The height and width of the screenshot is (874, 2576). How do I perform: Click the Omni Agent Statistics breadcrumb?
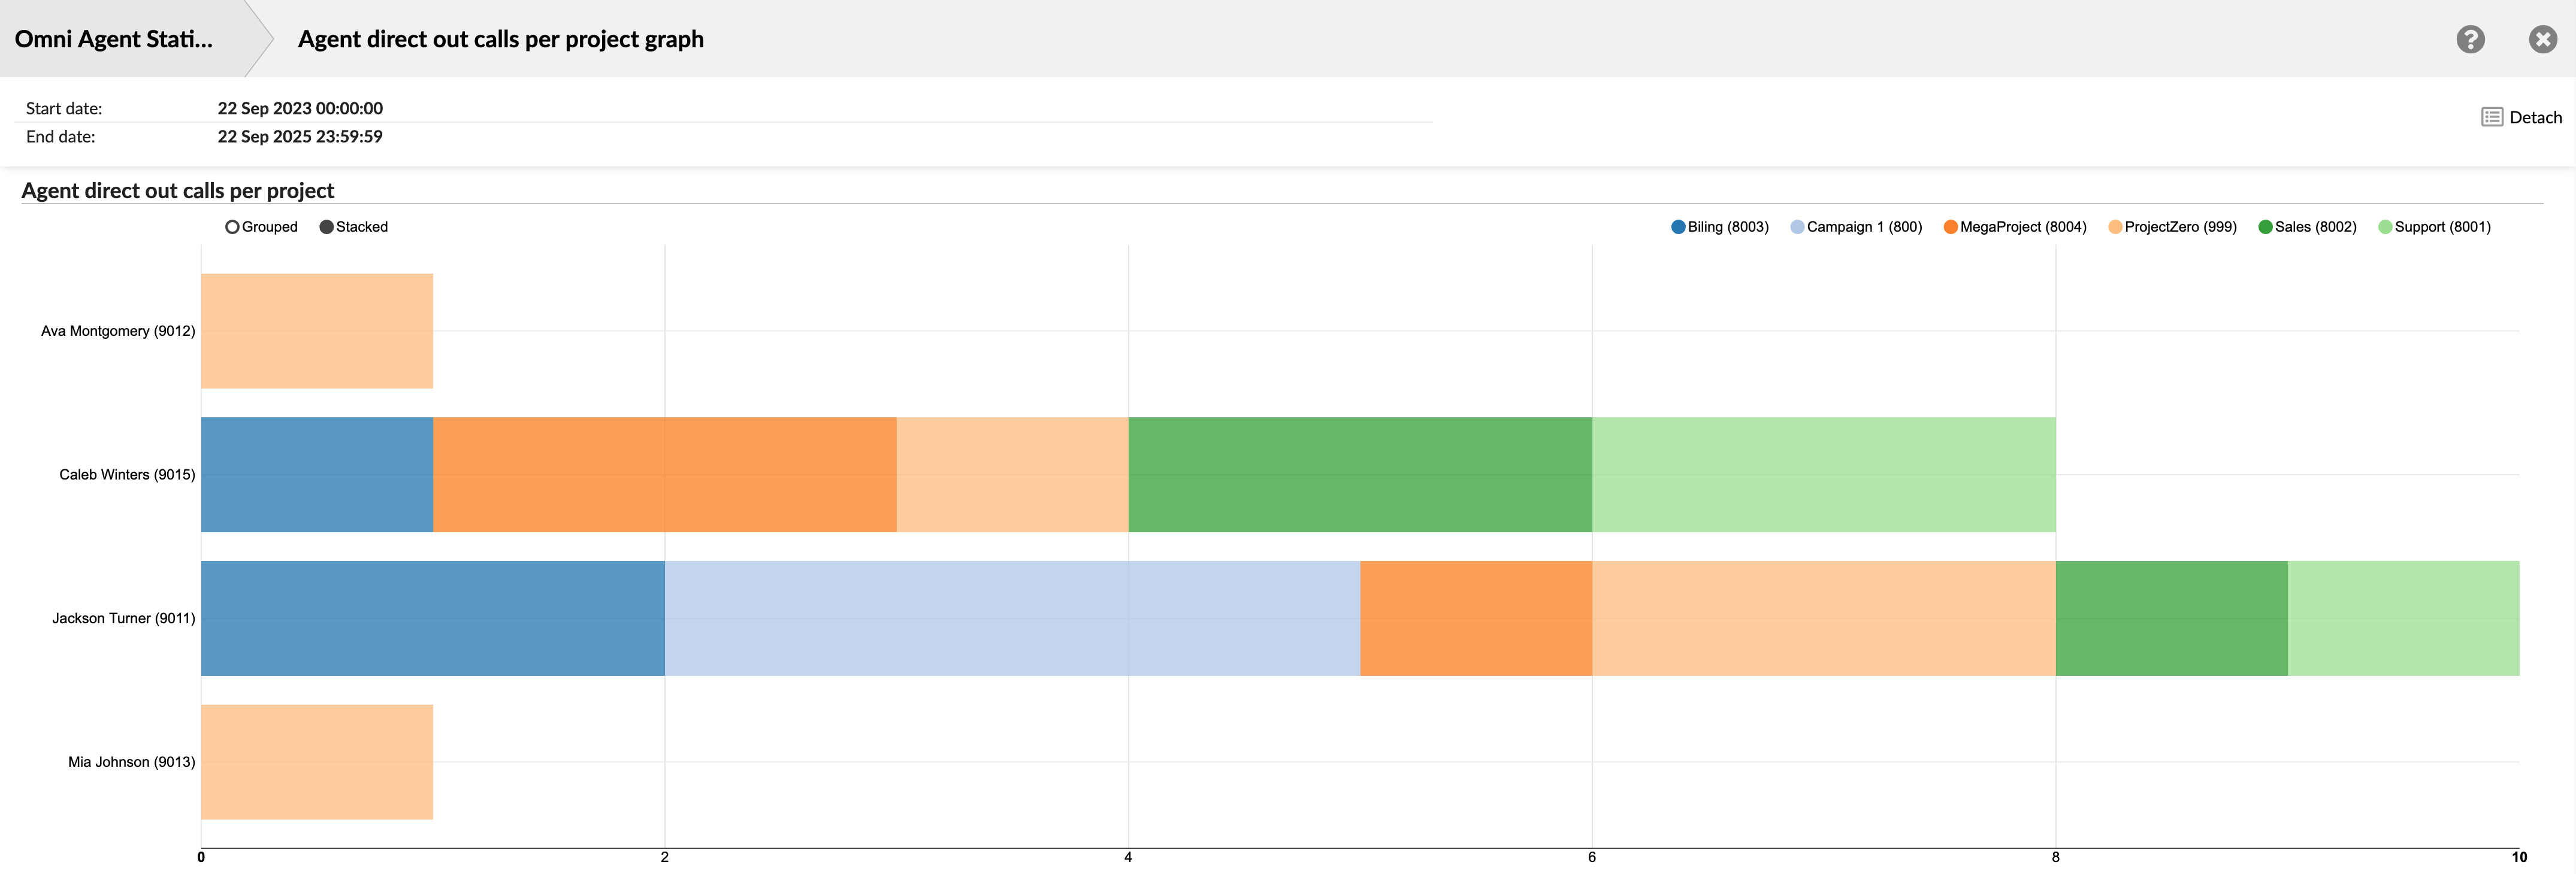[x=115, y=39]
